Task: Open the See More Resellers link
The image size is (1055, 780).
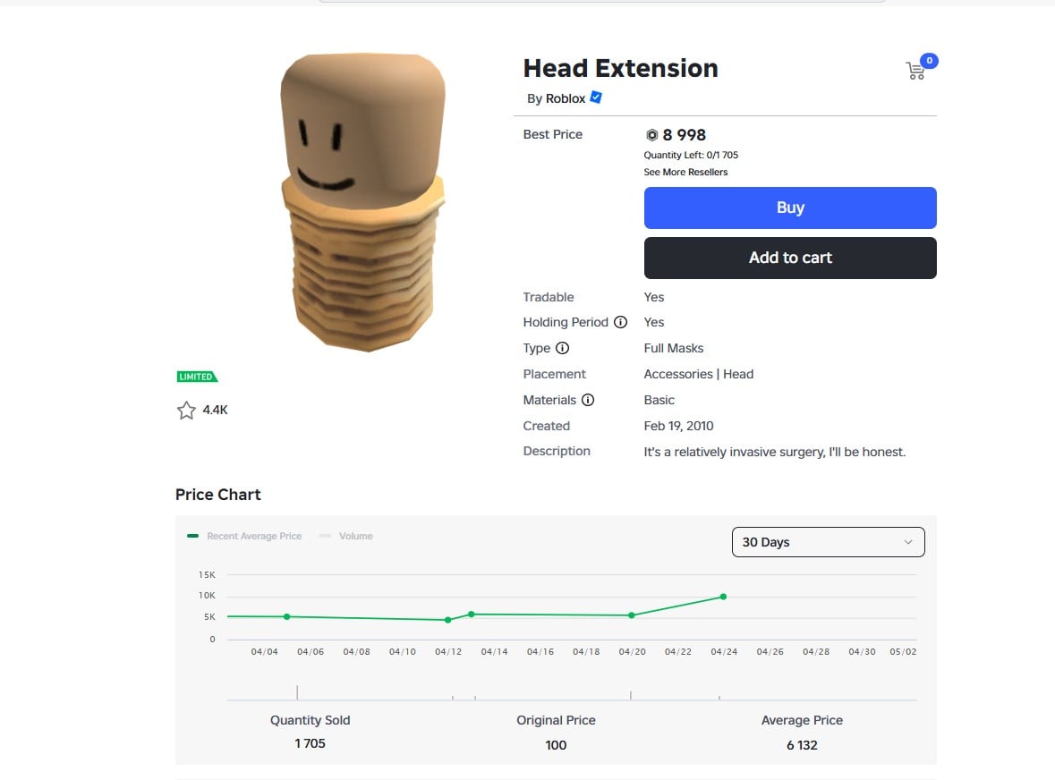Action: 685,172
